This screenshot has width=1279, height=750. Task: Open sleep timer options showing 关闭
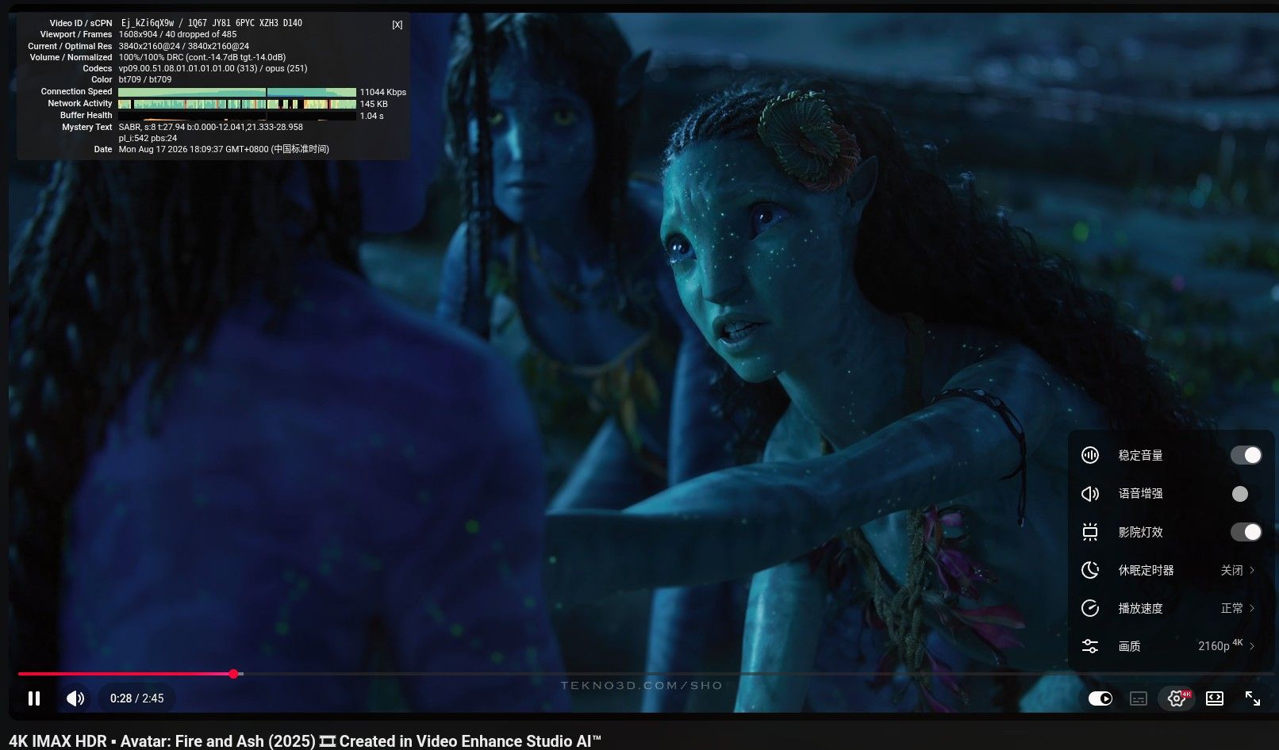[1231, 570]
